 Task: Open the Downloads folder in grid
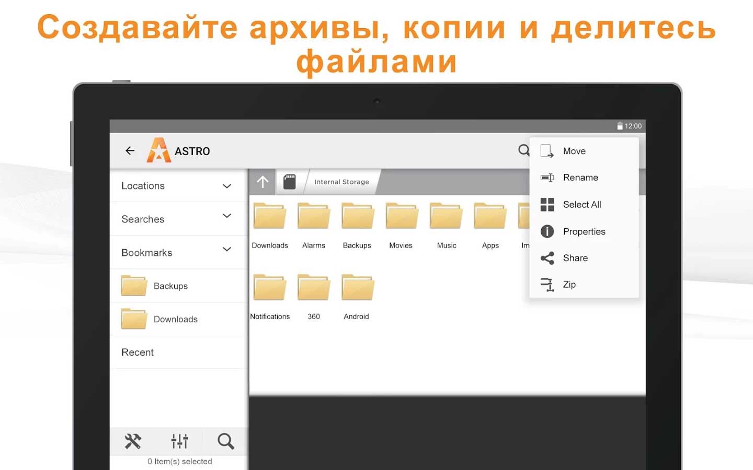pos(270,226)
